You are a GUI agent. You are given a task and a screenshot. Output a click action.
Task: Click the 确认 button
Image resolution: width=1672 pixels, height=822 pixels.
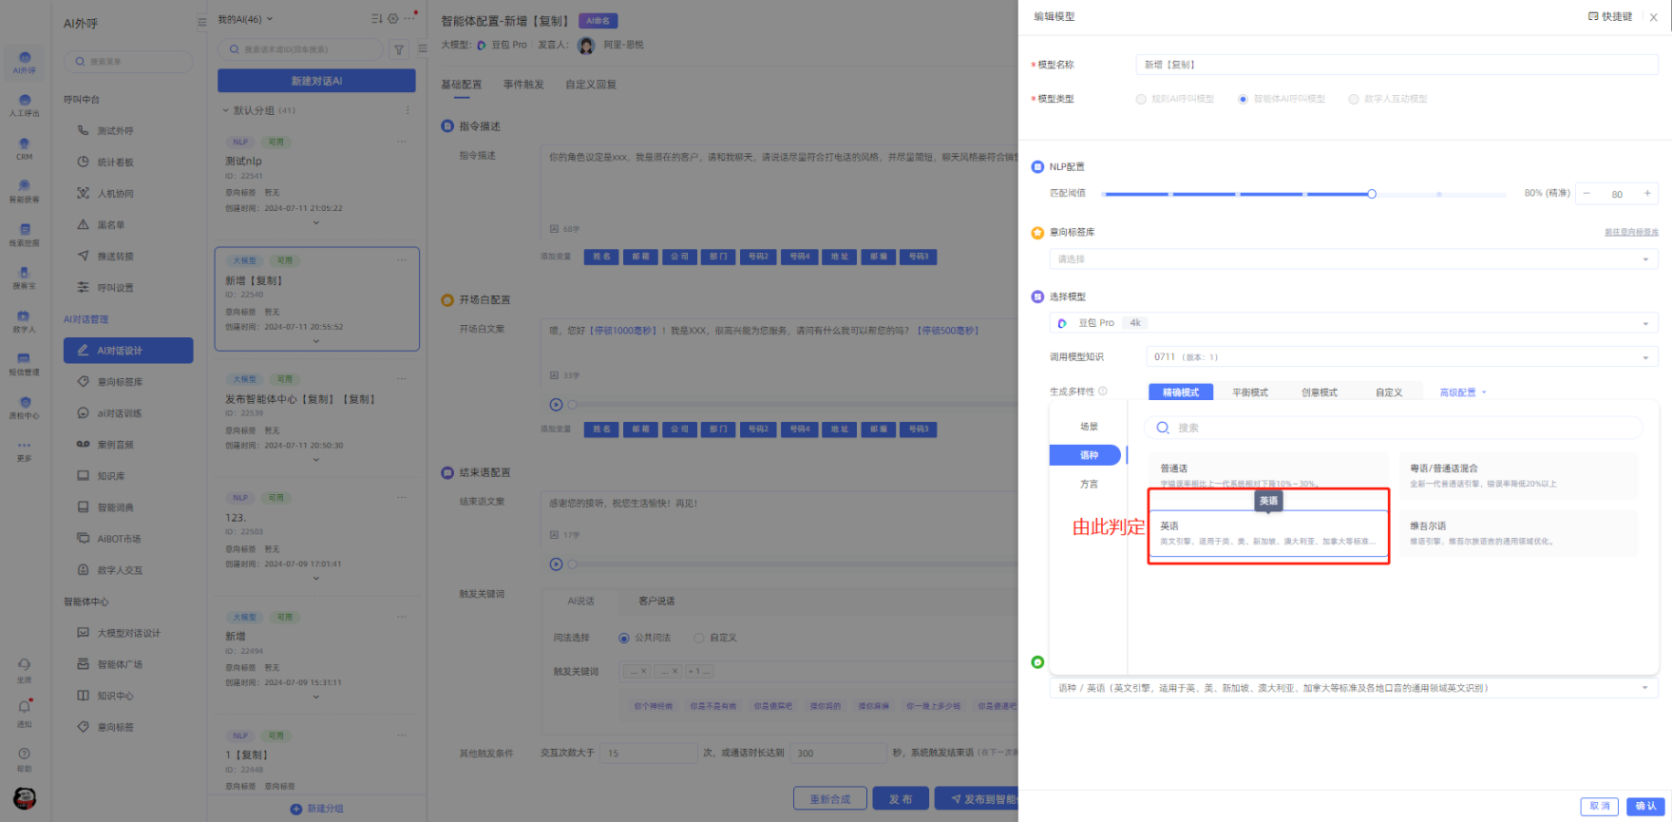pyautogui.click(x=1645, y=806)
